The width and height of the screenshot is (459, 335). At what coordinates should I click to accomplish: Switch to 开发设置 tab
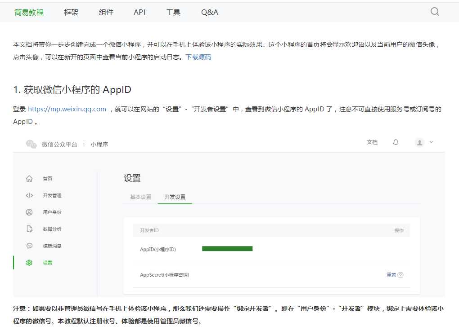pos(175,197)
